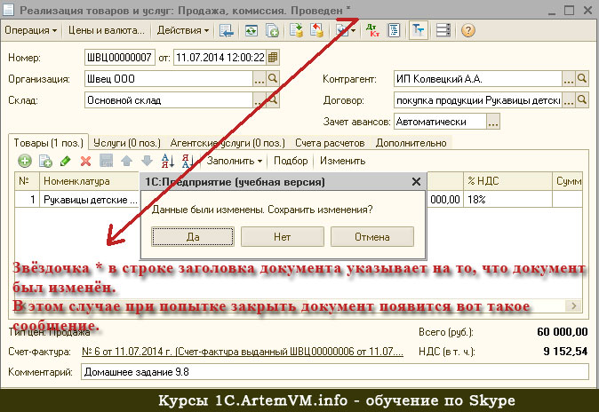
Task: Click the create based-on document icon
Action: 296,30
